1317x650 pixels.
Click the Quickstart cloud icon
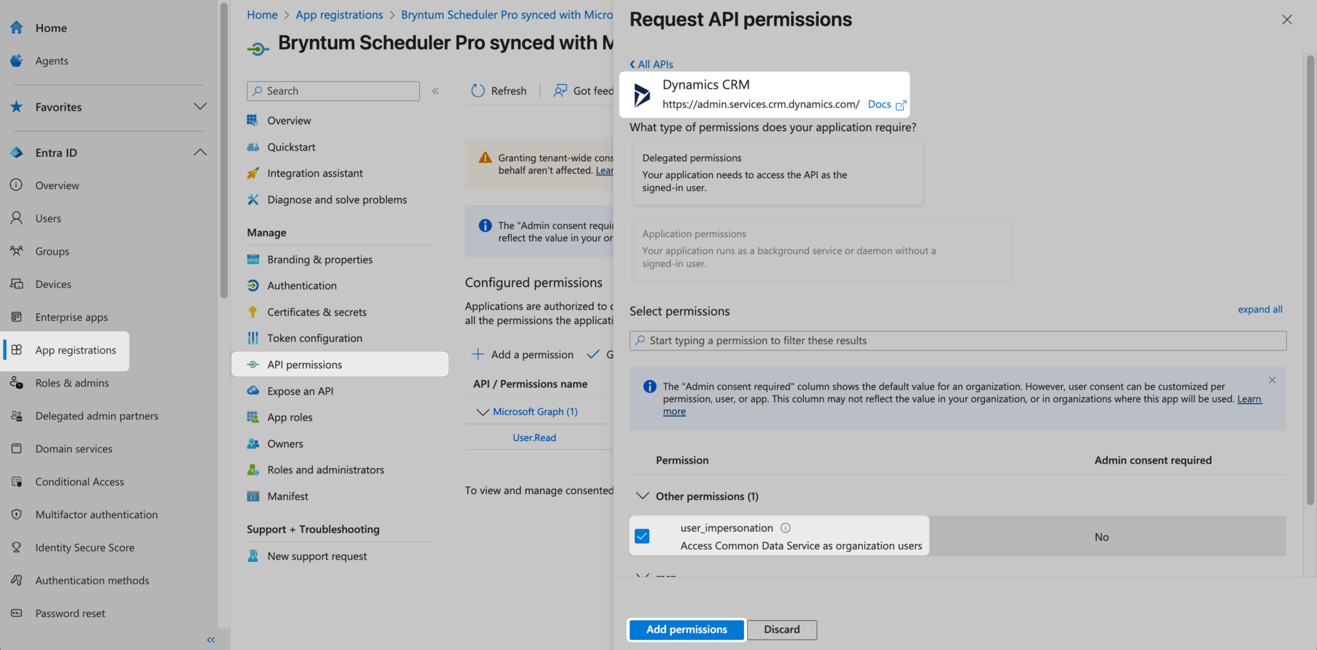253,147
